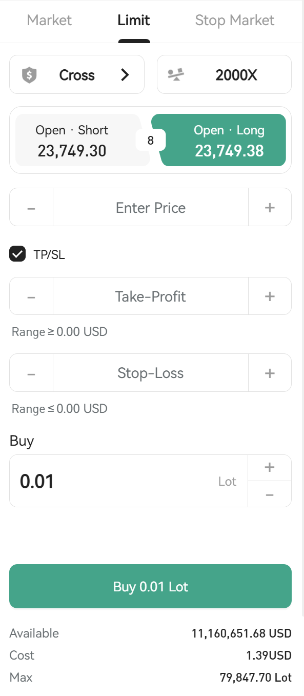
Task: Click the Enter Price input field
Action: tap(151, 208)
